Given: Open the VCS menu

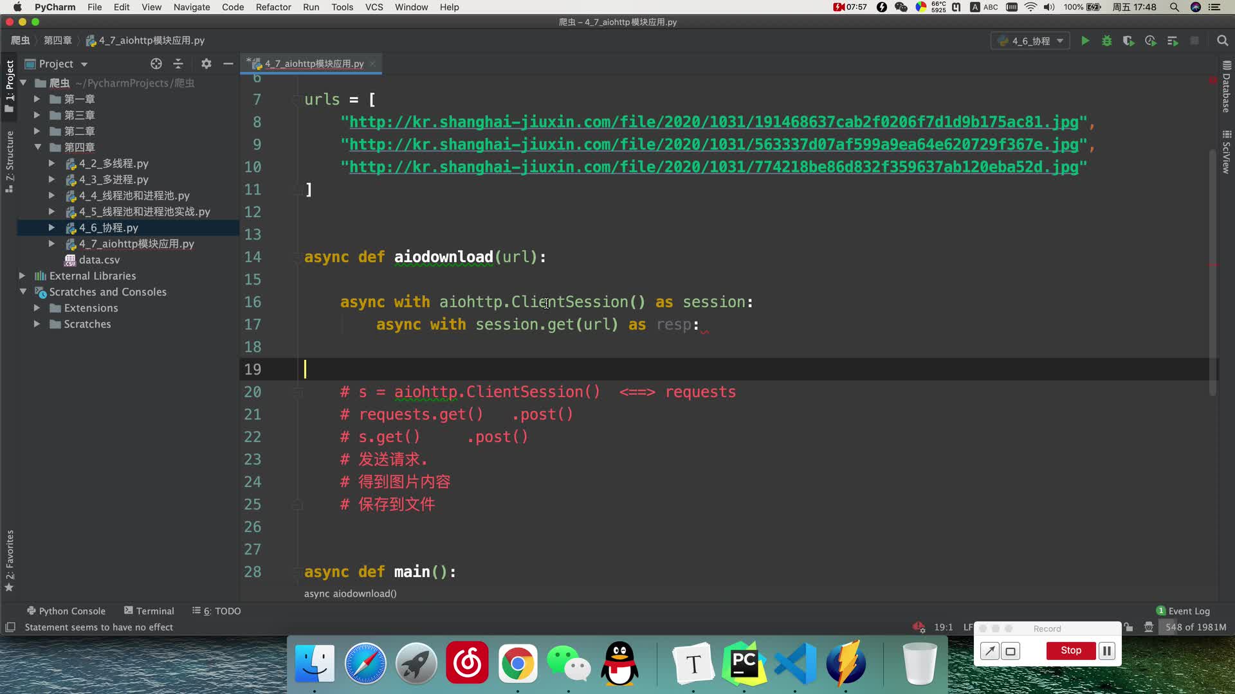Looking at the screenshot, I should (374, 7).
